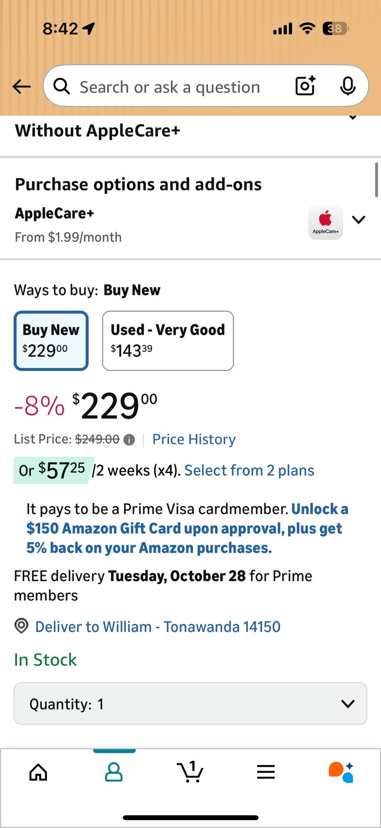Tap the microphone voice search icon
Viewport: 381px width, 828px height.
click(347, 86)
